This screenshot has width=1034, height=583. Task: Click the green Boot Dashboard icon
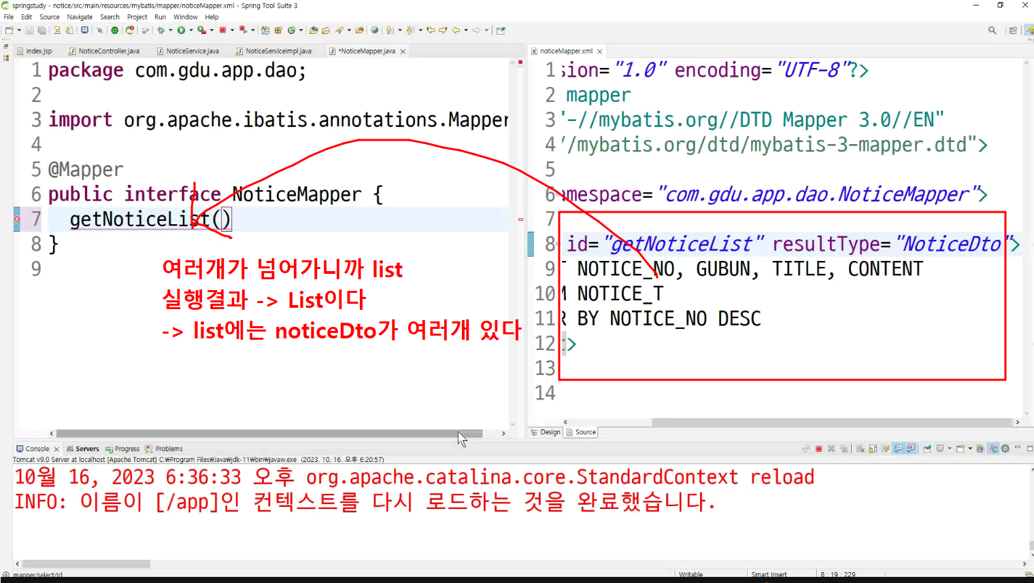115,31
